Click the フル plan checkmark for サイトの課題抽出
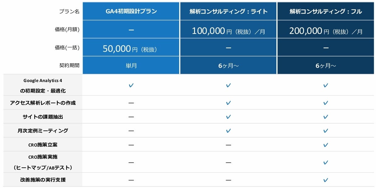 click(x=326, y=117)
